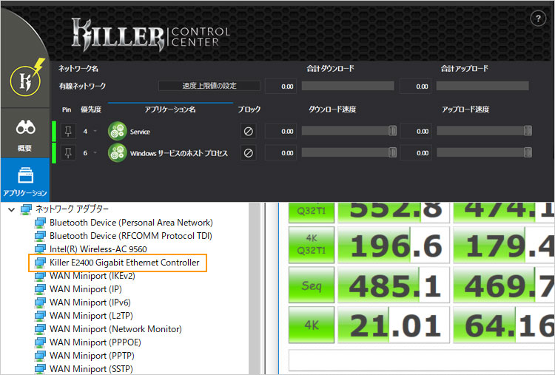Click the Windows サービスのホスト プロセス gear icon
The height and width of the screenshot is (375, 555).
pos(117,153)
